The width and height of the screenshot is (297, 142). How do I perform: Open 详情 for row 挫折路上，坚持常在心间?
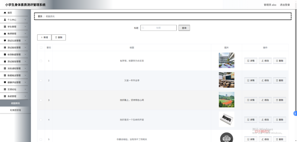click(251, 100)
